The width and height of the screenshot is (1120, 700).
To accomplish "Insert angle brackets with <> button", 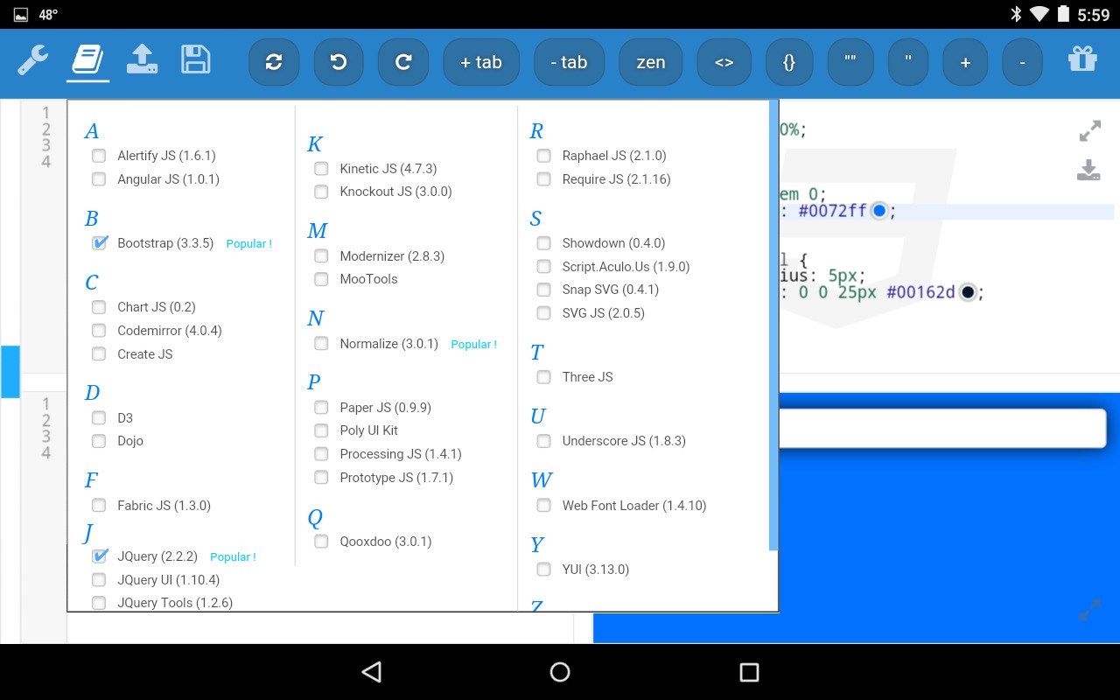I will click(724, 62).
